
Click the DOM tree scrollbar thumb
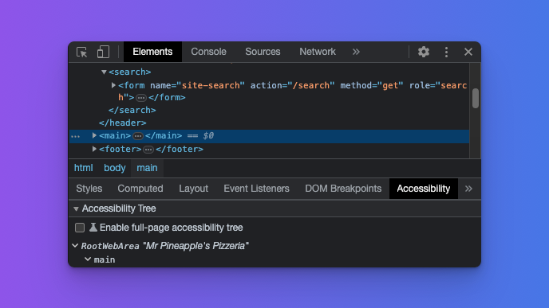pos(475,99)
